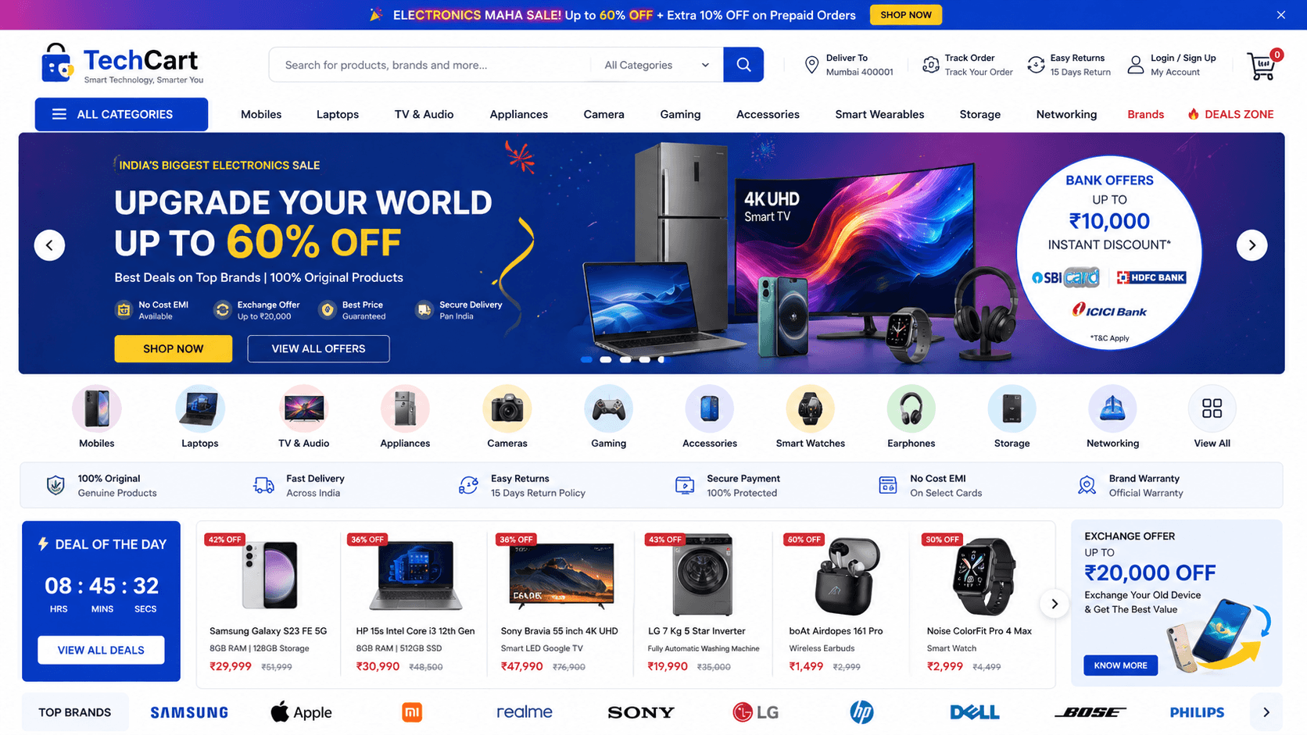1307x735 pixels.
Task: Open the shopping cart icon
Action: [1262, 66]
